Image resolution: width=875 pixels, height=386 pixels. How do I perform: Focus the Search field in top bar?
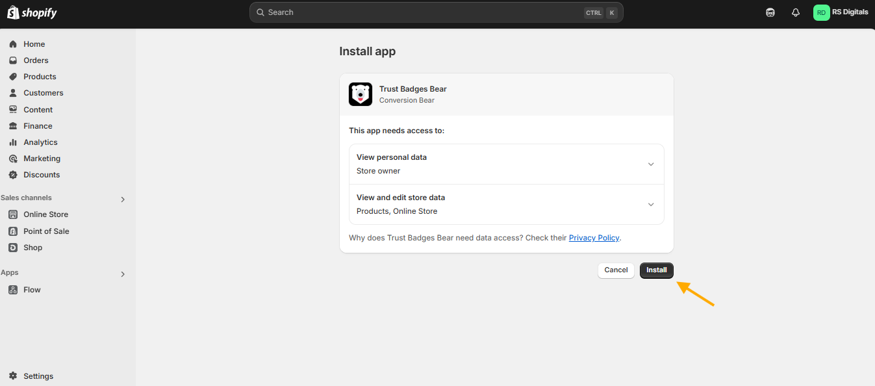click(x=436, y=12)
